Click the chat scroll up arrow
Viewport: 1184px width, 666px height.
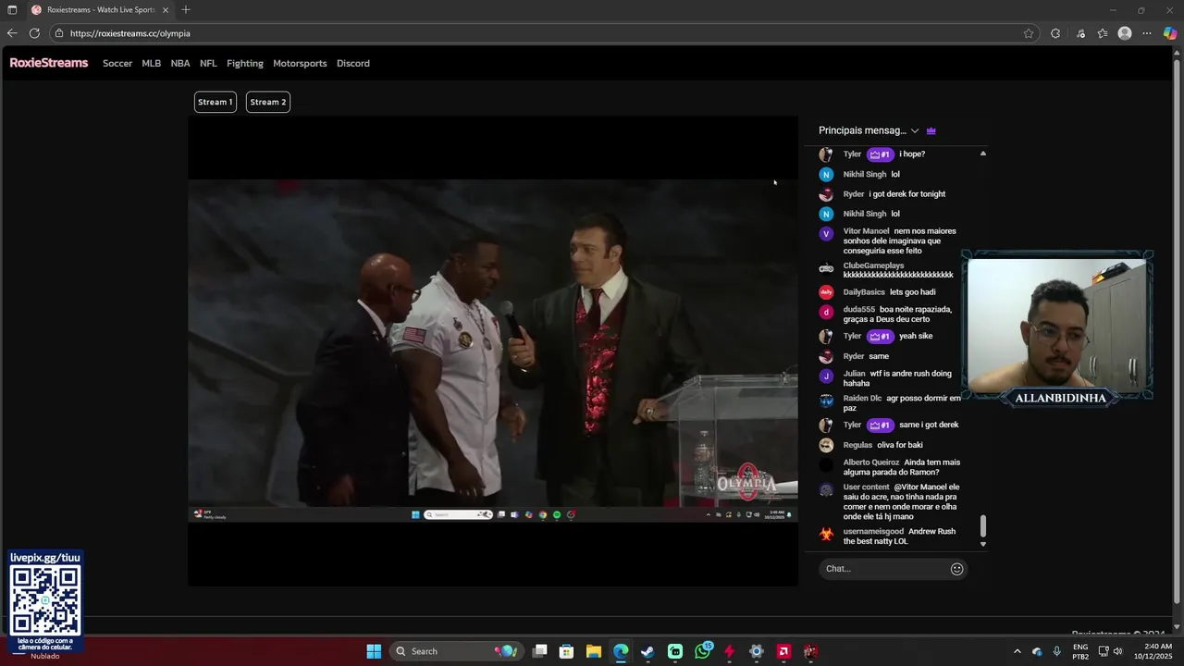[983, 154]
